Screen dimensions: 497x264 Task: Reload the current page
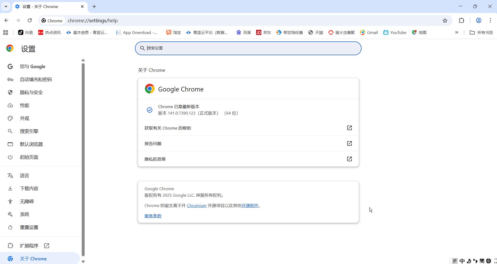click(30, 20)
